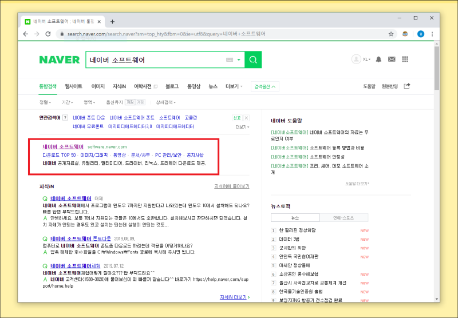
Task: Click the 도움말 link in the top bar
Action: click(x=369, y=86)
